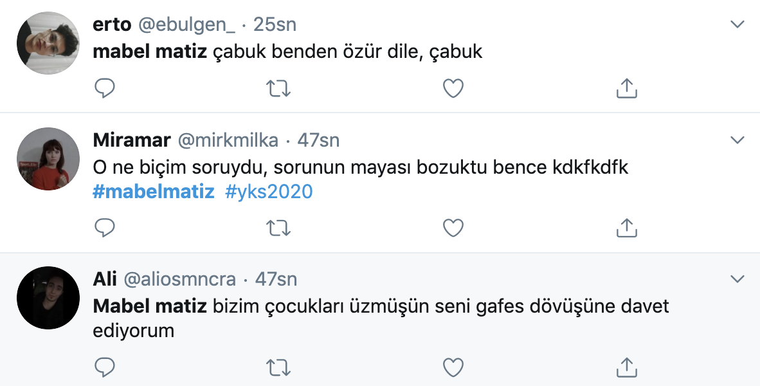760x386 pixels.
Task: Share erto's tweet
Action: pyautogui.click(x=627, y=88)
